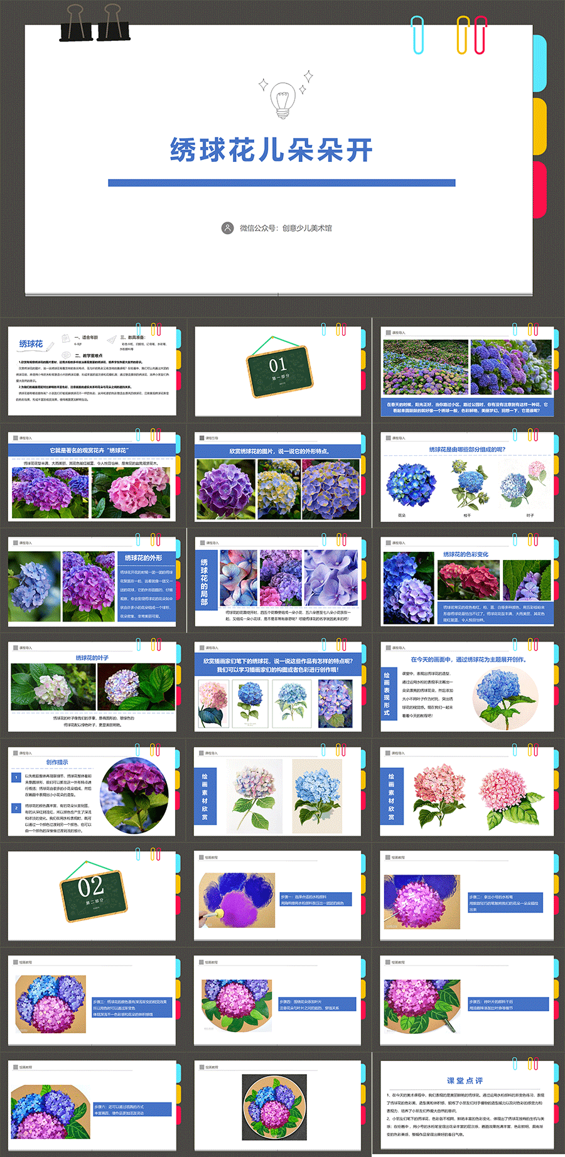
Task: Click the main title 绣球花儿朵朵开
Action: pyautogui.click(x=271, y=150)
